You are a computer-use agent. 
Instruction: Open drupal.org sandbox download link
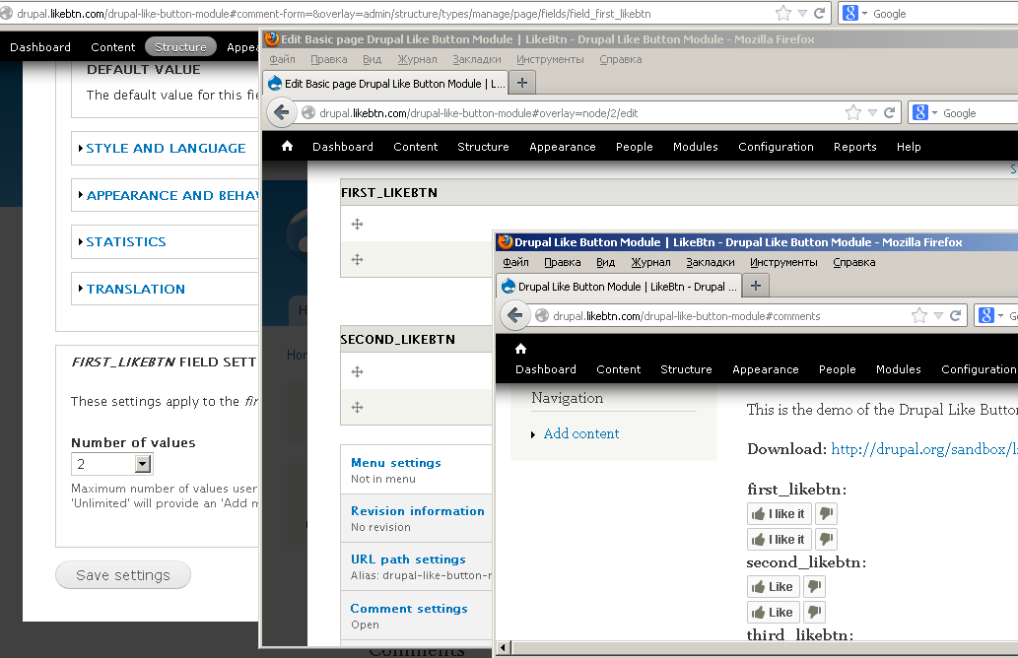point(923,449)
